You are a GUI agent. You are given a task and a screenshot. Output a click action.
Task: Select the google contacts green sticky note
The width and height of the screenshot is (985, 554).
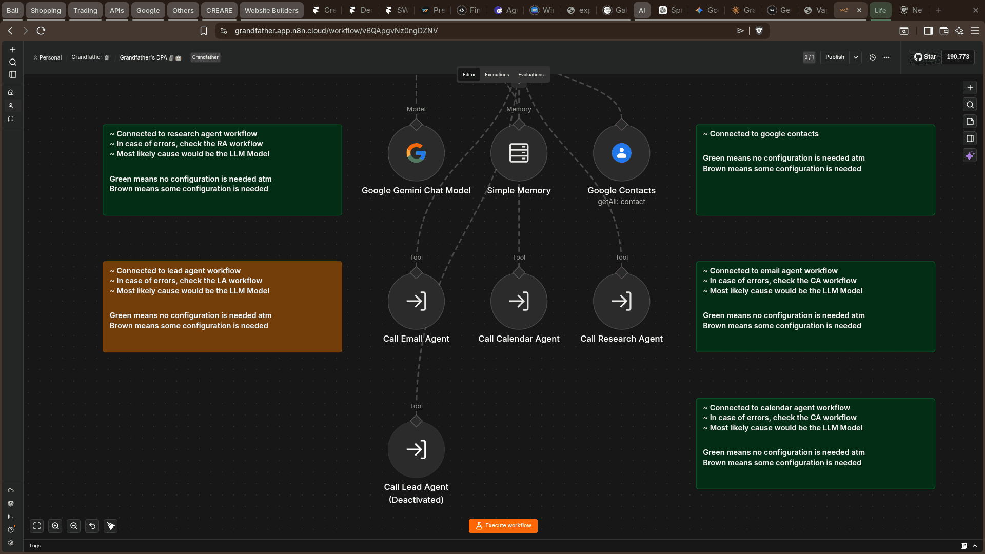click(815, 170)
